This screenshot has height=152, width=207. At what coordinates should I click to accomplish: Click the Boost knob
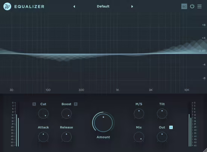66,113
